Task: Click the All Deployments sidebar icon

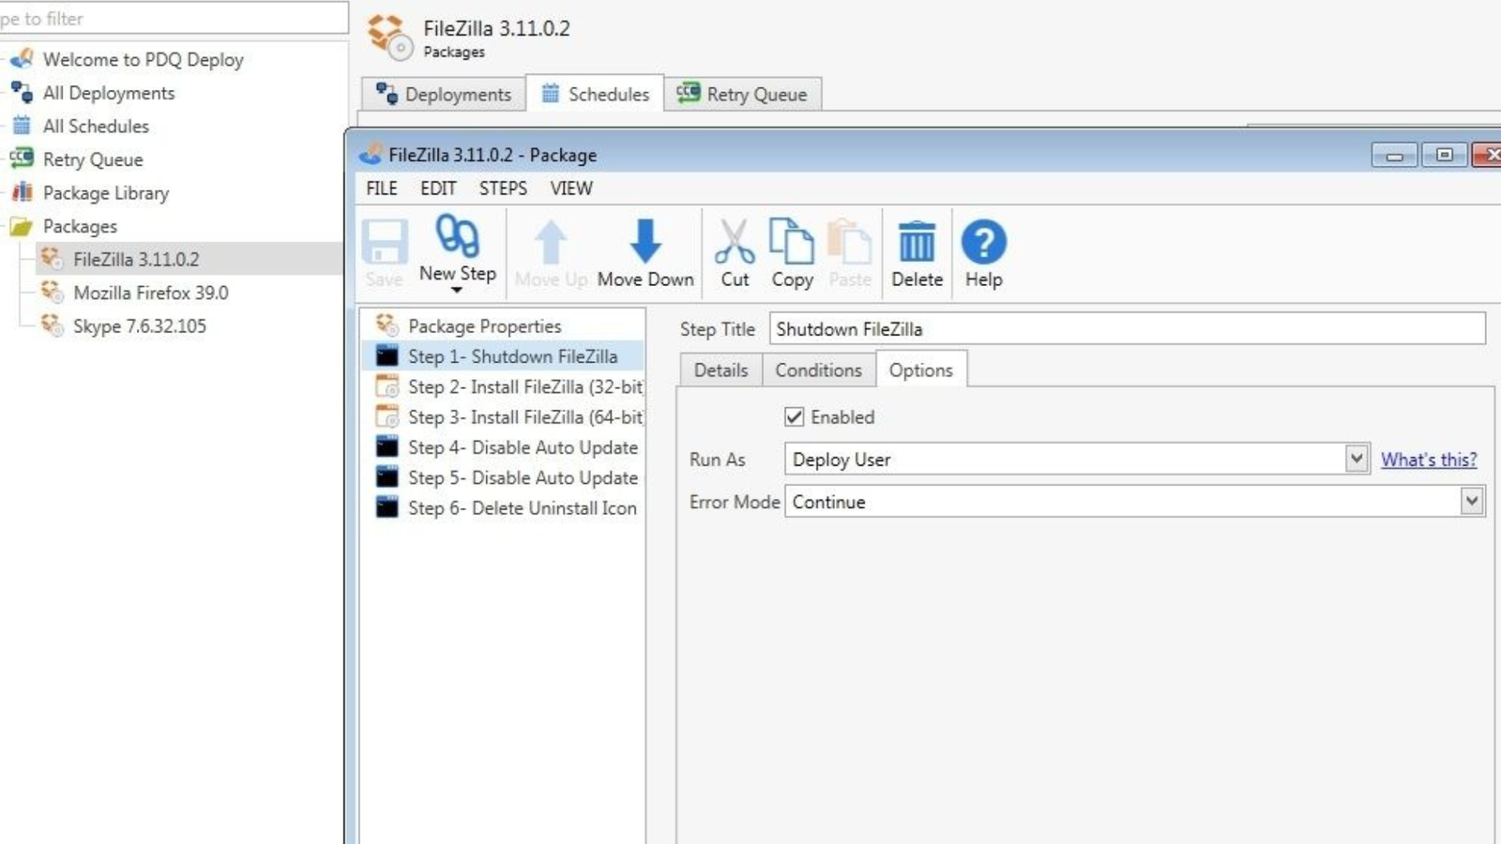Action: pos(22,92)
